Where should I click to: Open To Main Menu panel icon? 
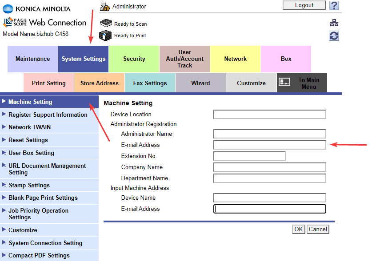pyautogui.click(x=284, y=82)
